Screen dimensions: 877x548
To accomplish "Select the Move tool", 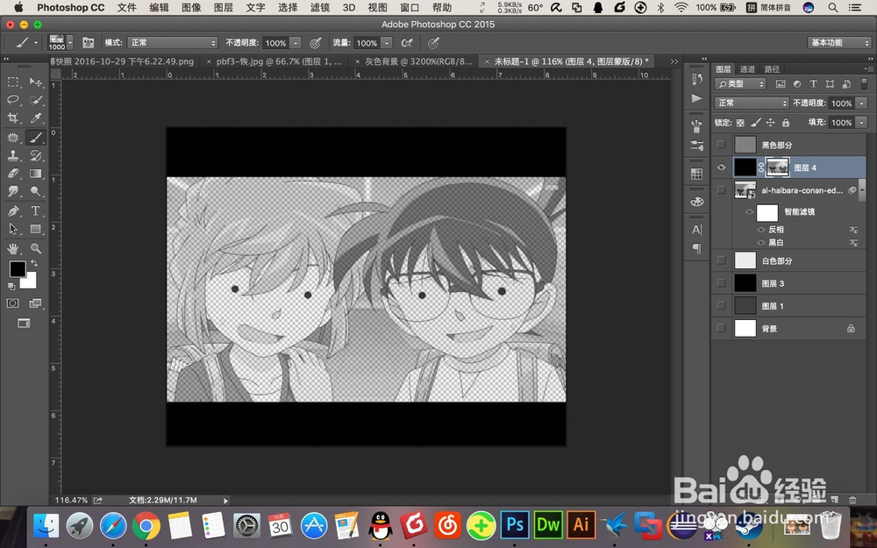I will click(36, 82).
